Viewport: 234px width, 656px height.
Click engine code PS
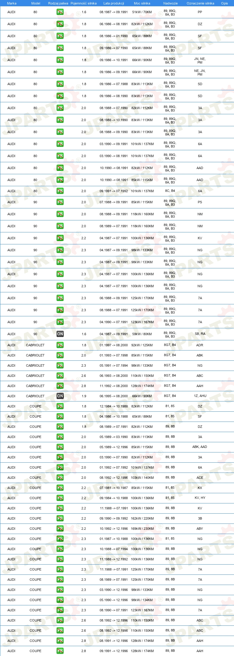(200, 202)
